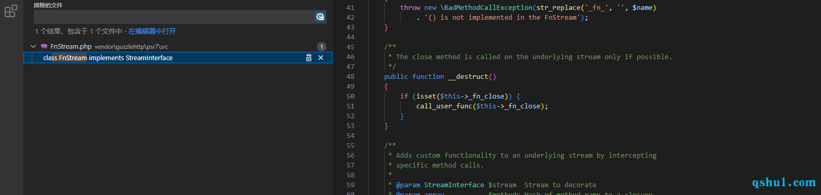
Task: Click the opening brace on line 49
Action: point(386,87)
